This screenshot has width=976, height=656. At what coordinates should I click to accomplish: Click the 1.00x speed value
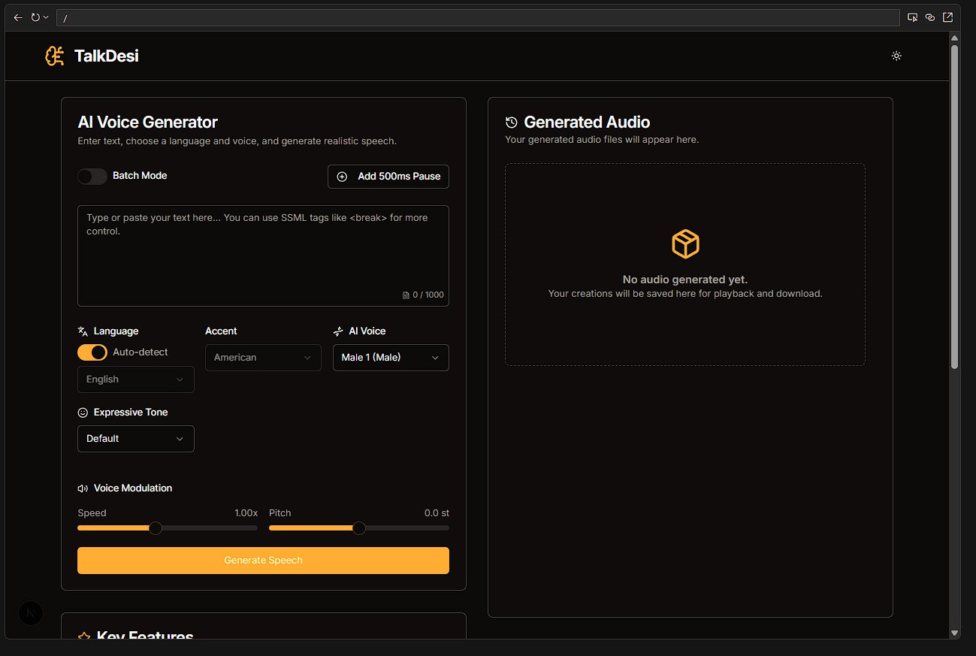pyautogui.click(x=246, y=513)
